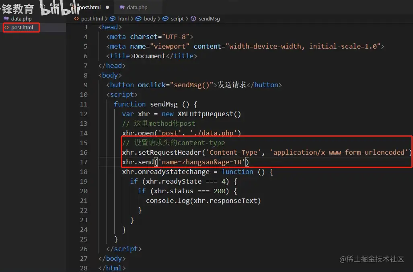Screen dimensions: 413x272
Task: Click the "UTF-8" charset value
Action: 176,37
